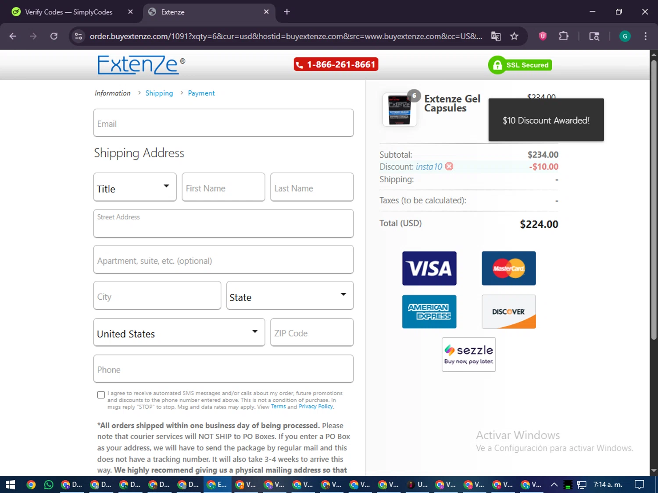Click the Apartment, suite field
The height and width of the screenshot is (493, 658).
click(x=223, y=259)
